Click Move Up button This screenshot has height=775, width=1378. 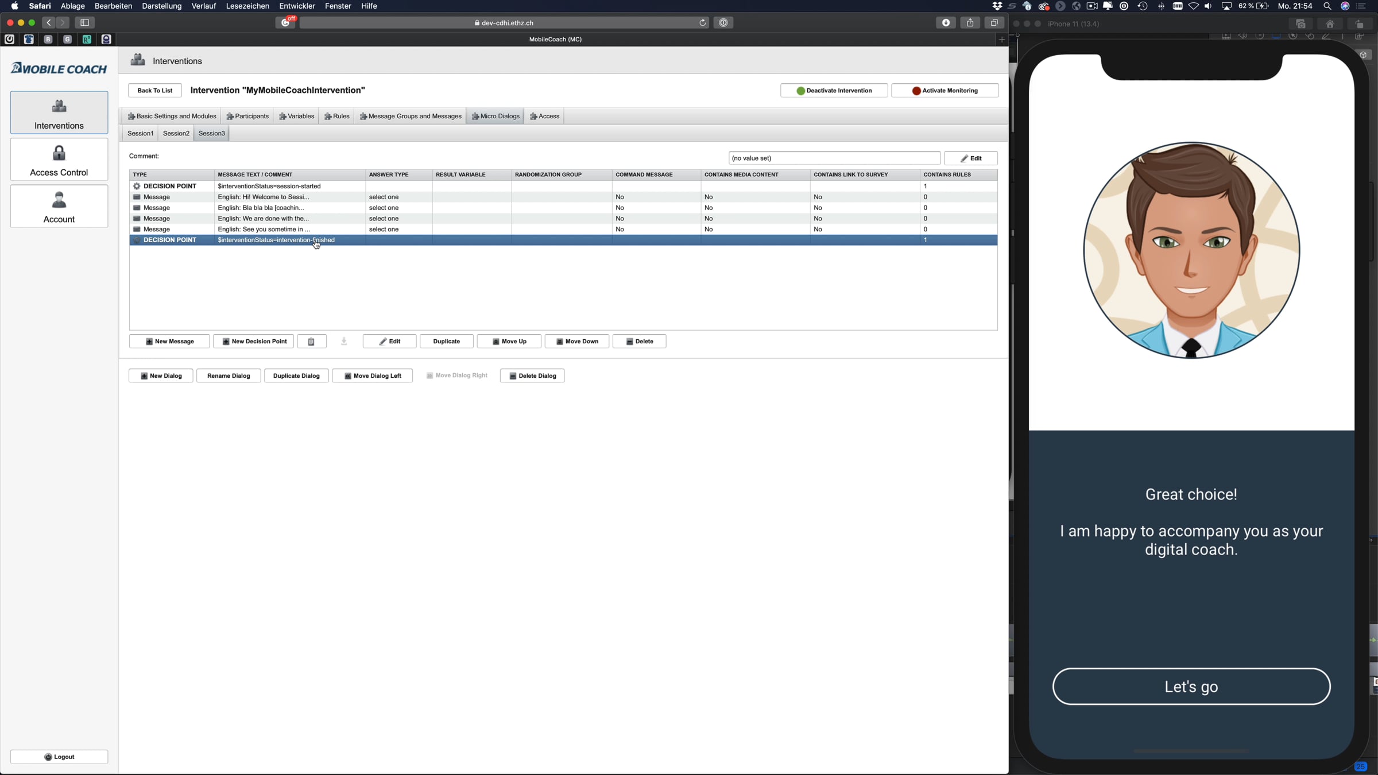click(509, 342)
